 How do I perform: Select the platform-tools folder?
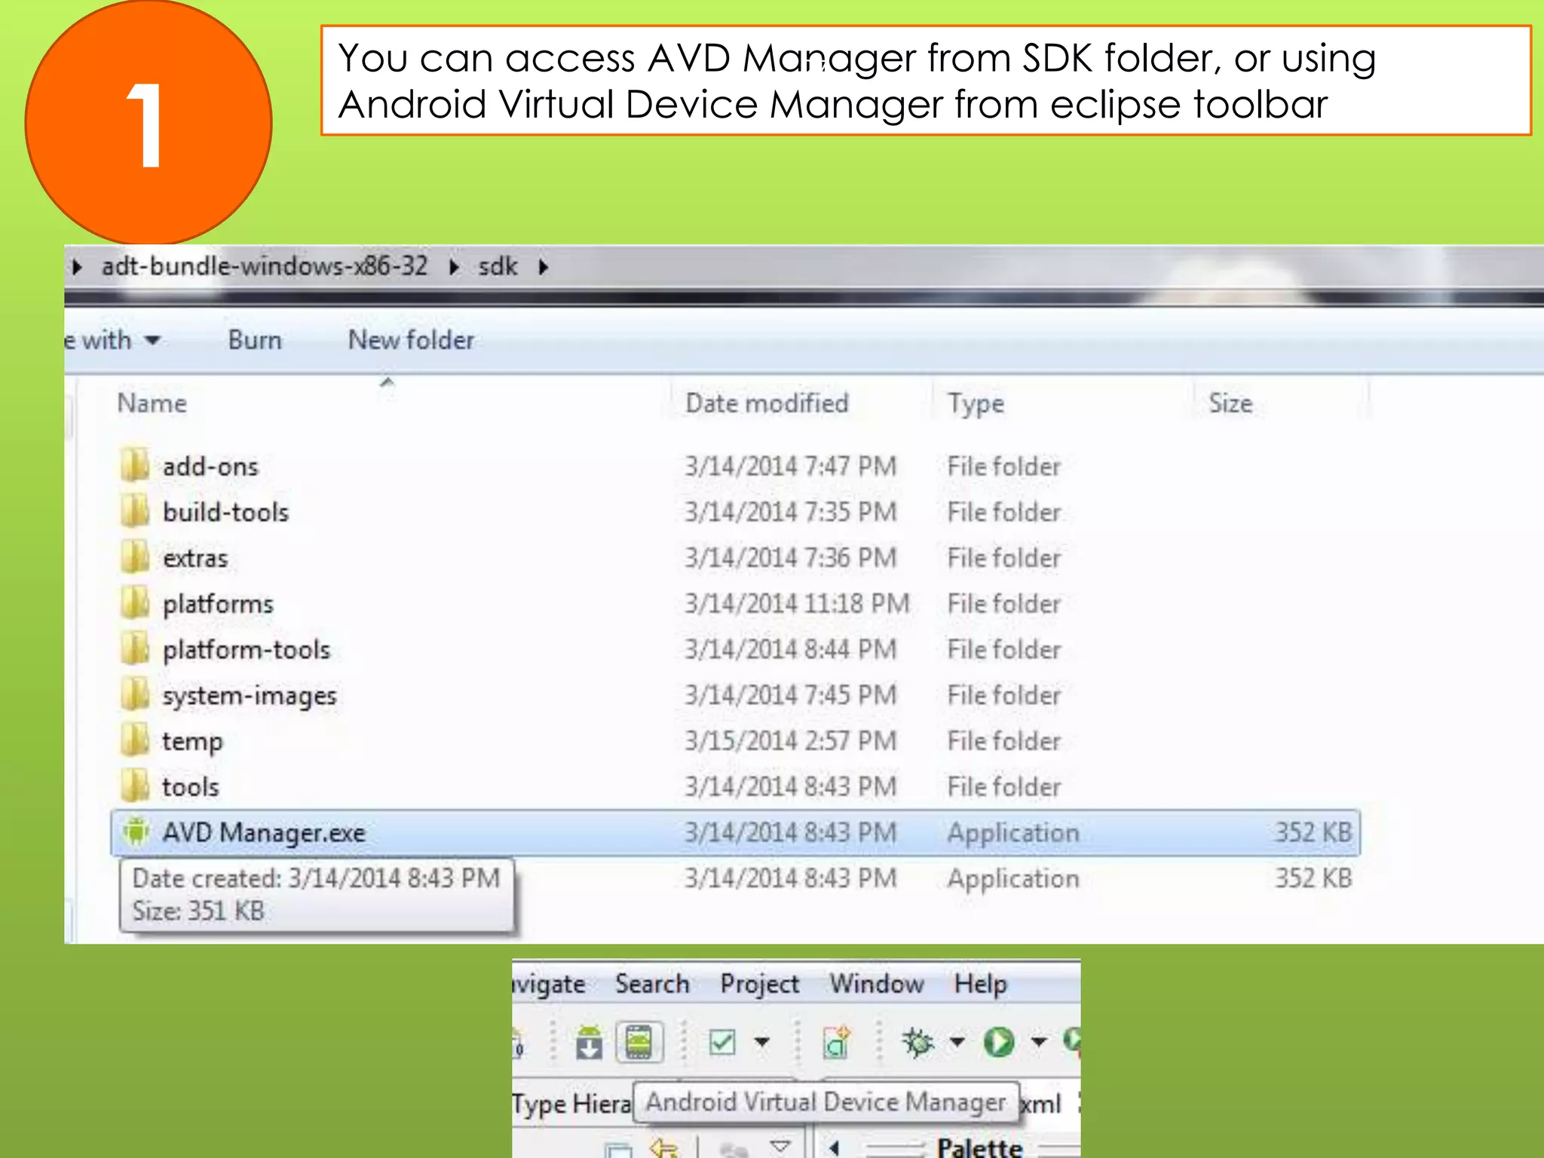(x=246, y=650)
